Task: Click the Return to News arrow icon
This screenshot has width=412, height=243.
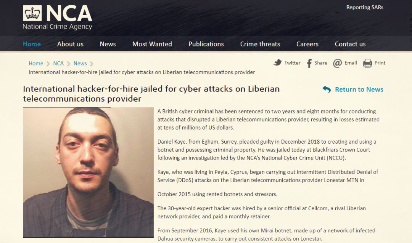Action: point(327,90)
